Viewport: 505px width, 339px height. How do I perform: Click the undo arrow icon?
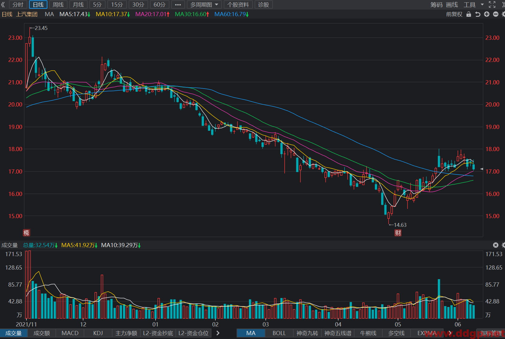[x=478, y=14]
